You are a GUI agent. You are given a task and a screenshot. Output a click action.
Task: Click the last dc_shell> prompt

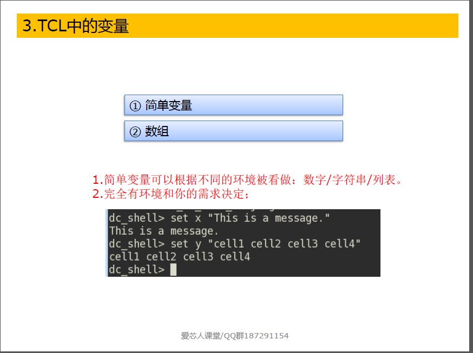tap(137, 270)
